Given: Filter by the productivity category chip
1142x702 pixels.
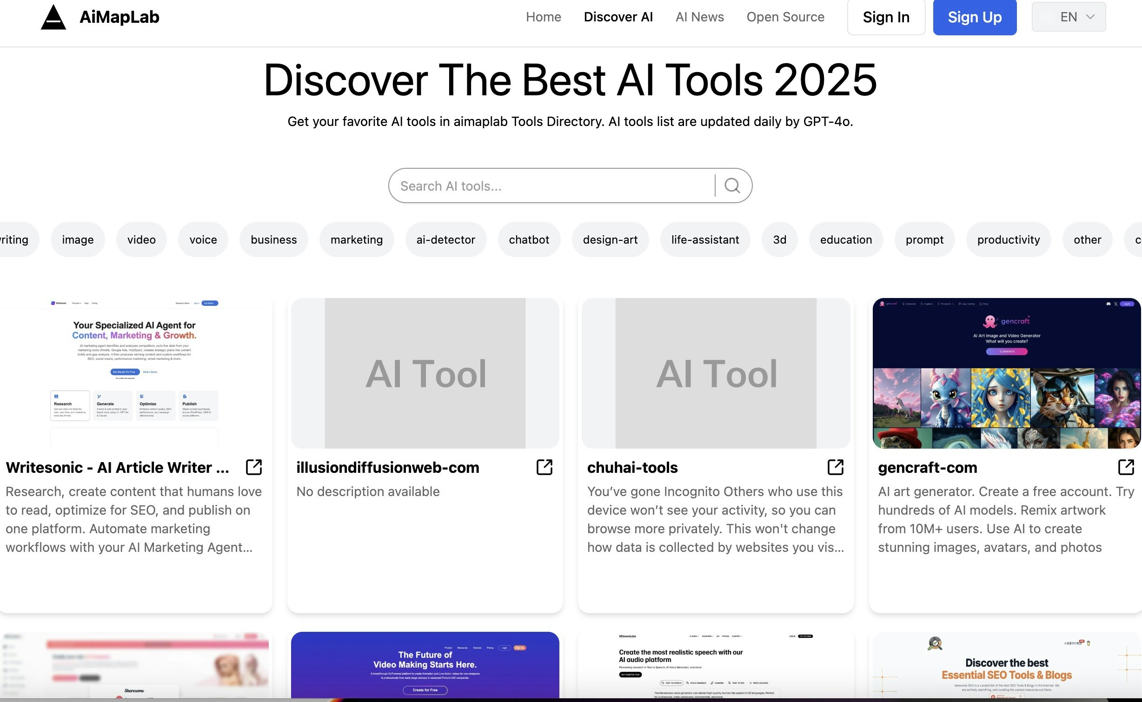Looking at the screenshot, I should (1008, 240).
